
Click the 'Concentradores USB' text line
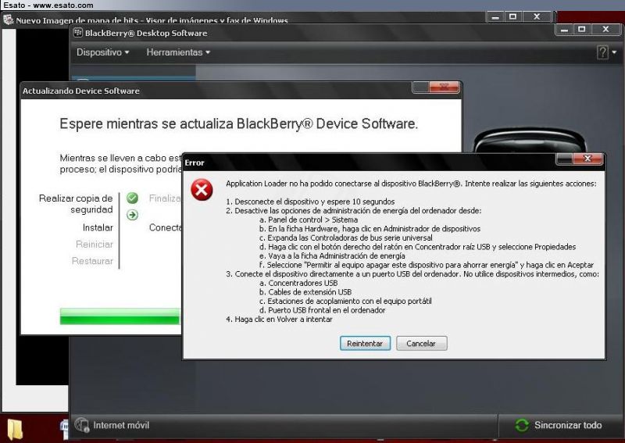click(298, 283)
